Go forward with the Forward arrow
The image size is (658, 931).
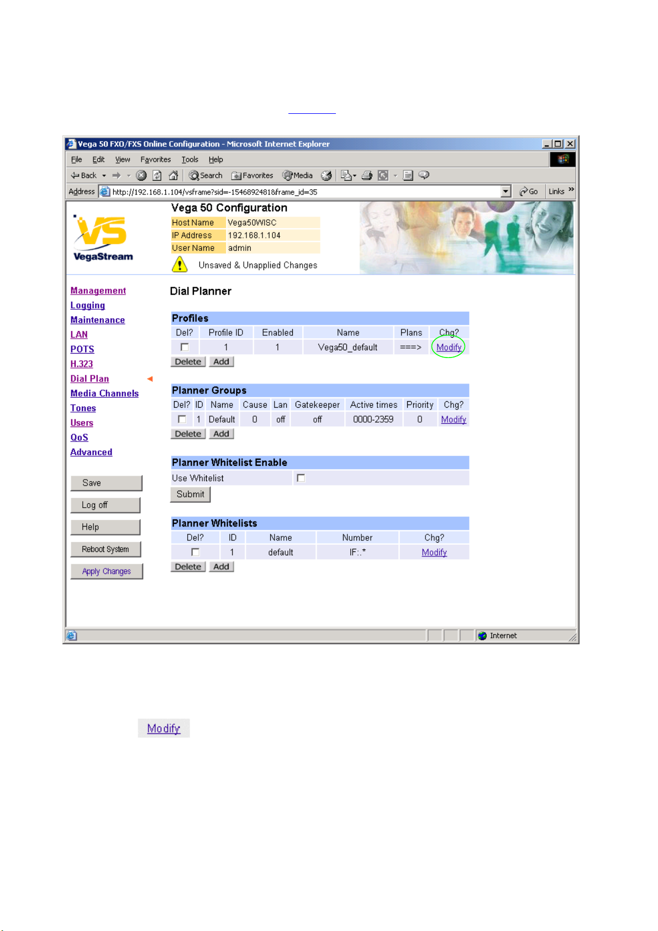(117, 176)
